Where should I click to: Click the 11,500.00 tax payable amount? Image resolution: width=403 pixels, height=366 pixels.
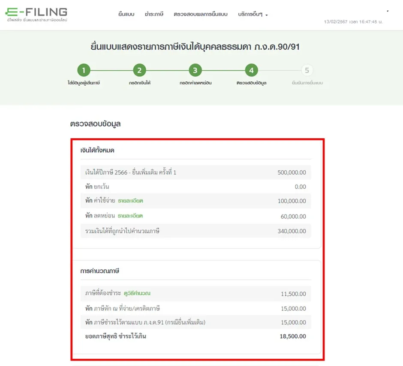coord(293,294)
